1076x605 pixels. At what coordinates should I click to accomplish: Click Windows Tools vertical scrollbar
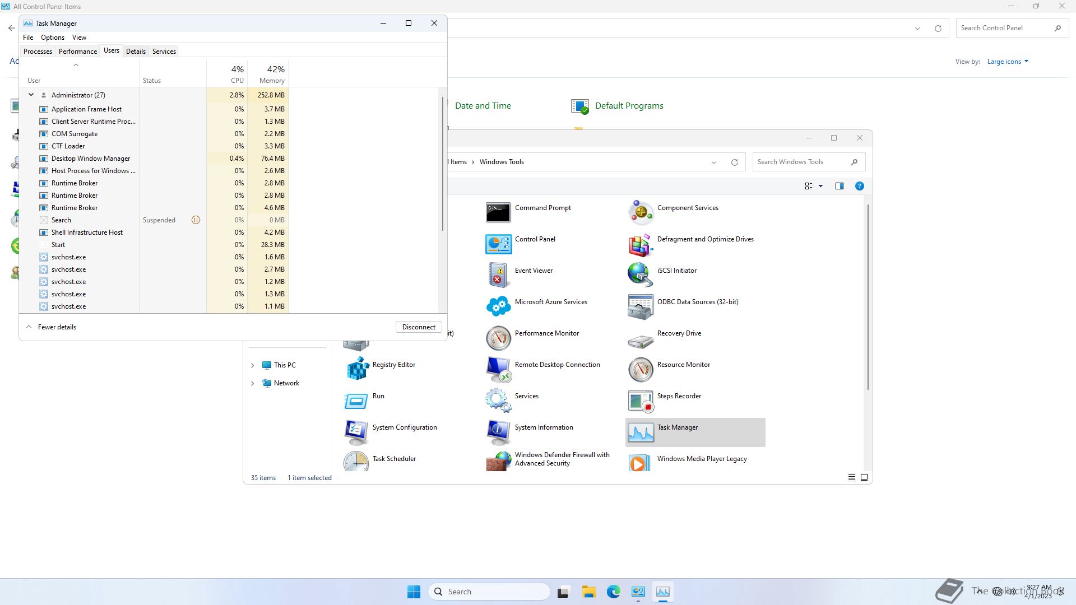868,297
